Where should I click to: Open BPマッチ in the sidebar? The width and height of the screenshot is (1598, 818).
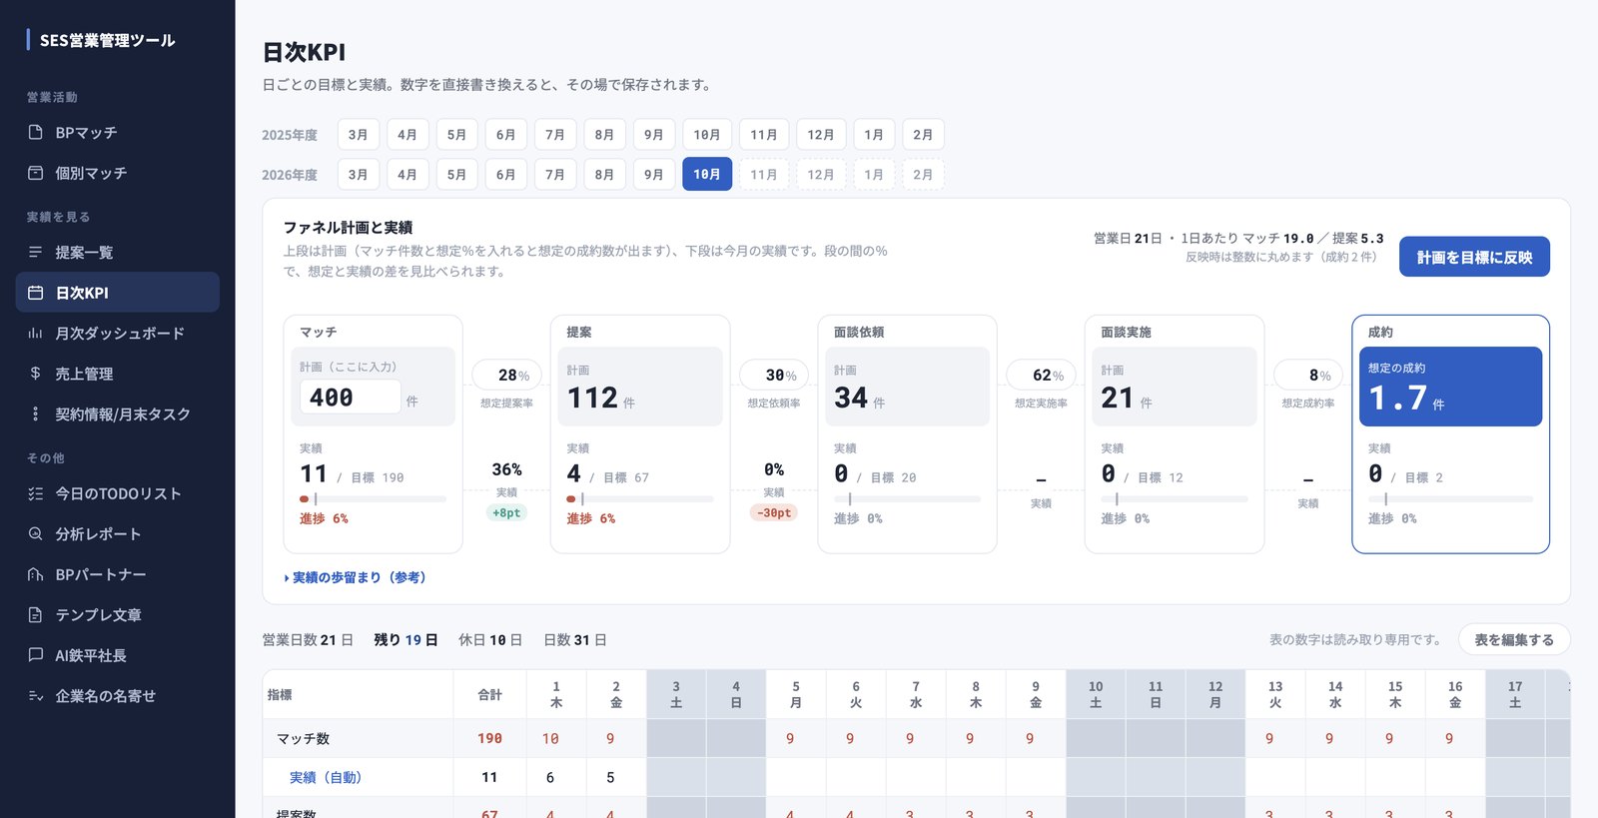(x=118, y=132)
